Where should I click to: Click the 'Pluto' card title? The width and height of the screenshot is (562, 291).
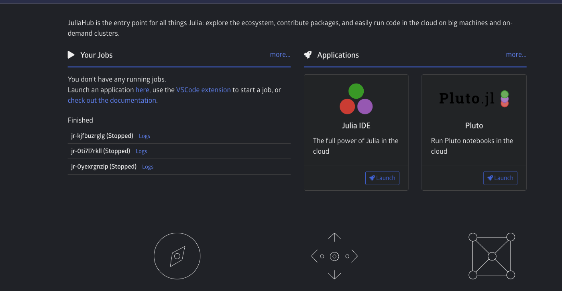474,126
